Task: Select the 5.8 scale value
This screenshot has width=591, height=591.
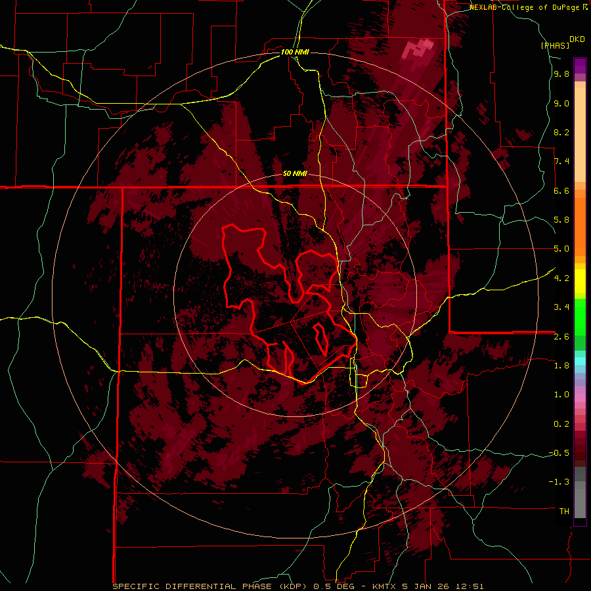Action: (561, 220)
